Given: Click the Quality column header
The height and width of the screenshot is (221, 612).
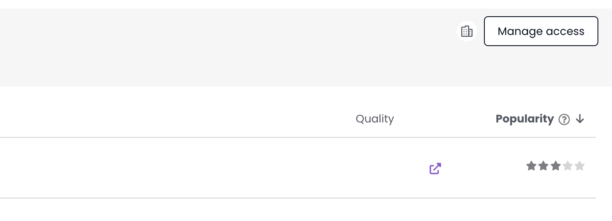Looking at the screenshot, I should 375,119.
